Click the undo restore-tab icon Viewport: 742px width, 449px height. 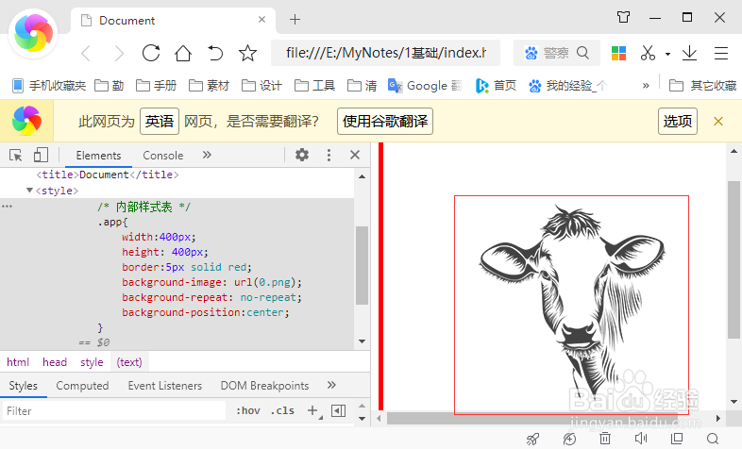point(215,53)
